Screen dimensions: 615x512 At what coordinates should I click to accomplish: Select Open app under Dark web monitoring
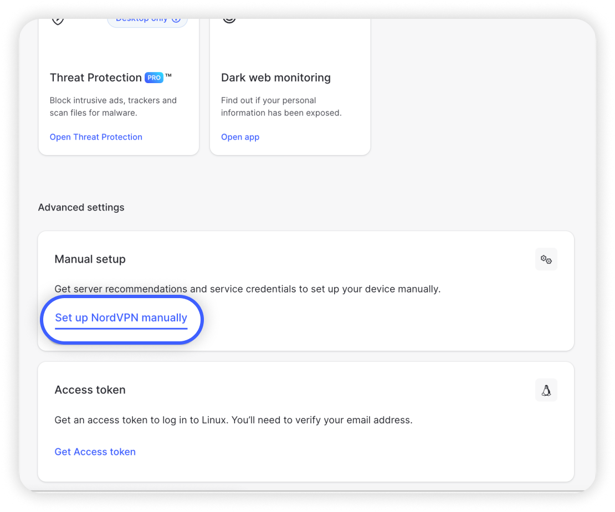pyautogui.click(x=240, y=137)
